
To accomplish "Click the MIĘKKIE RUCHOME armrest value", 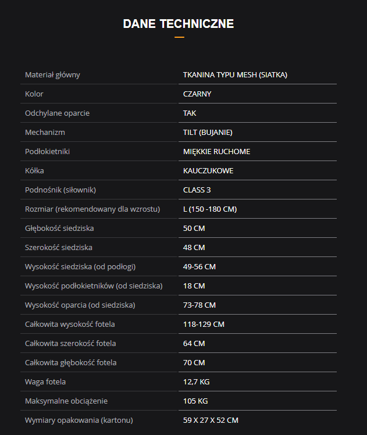I will (216, 151).
